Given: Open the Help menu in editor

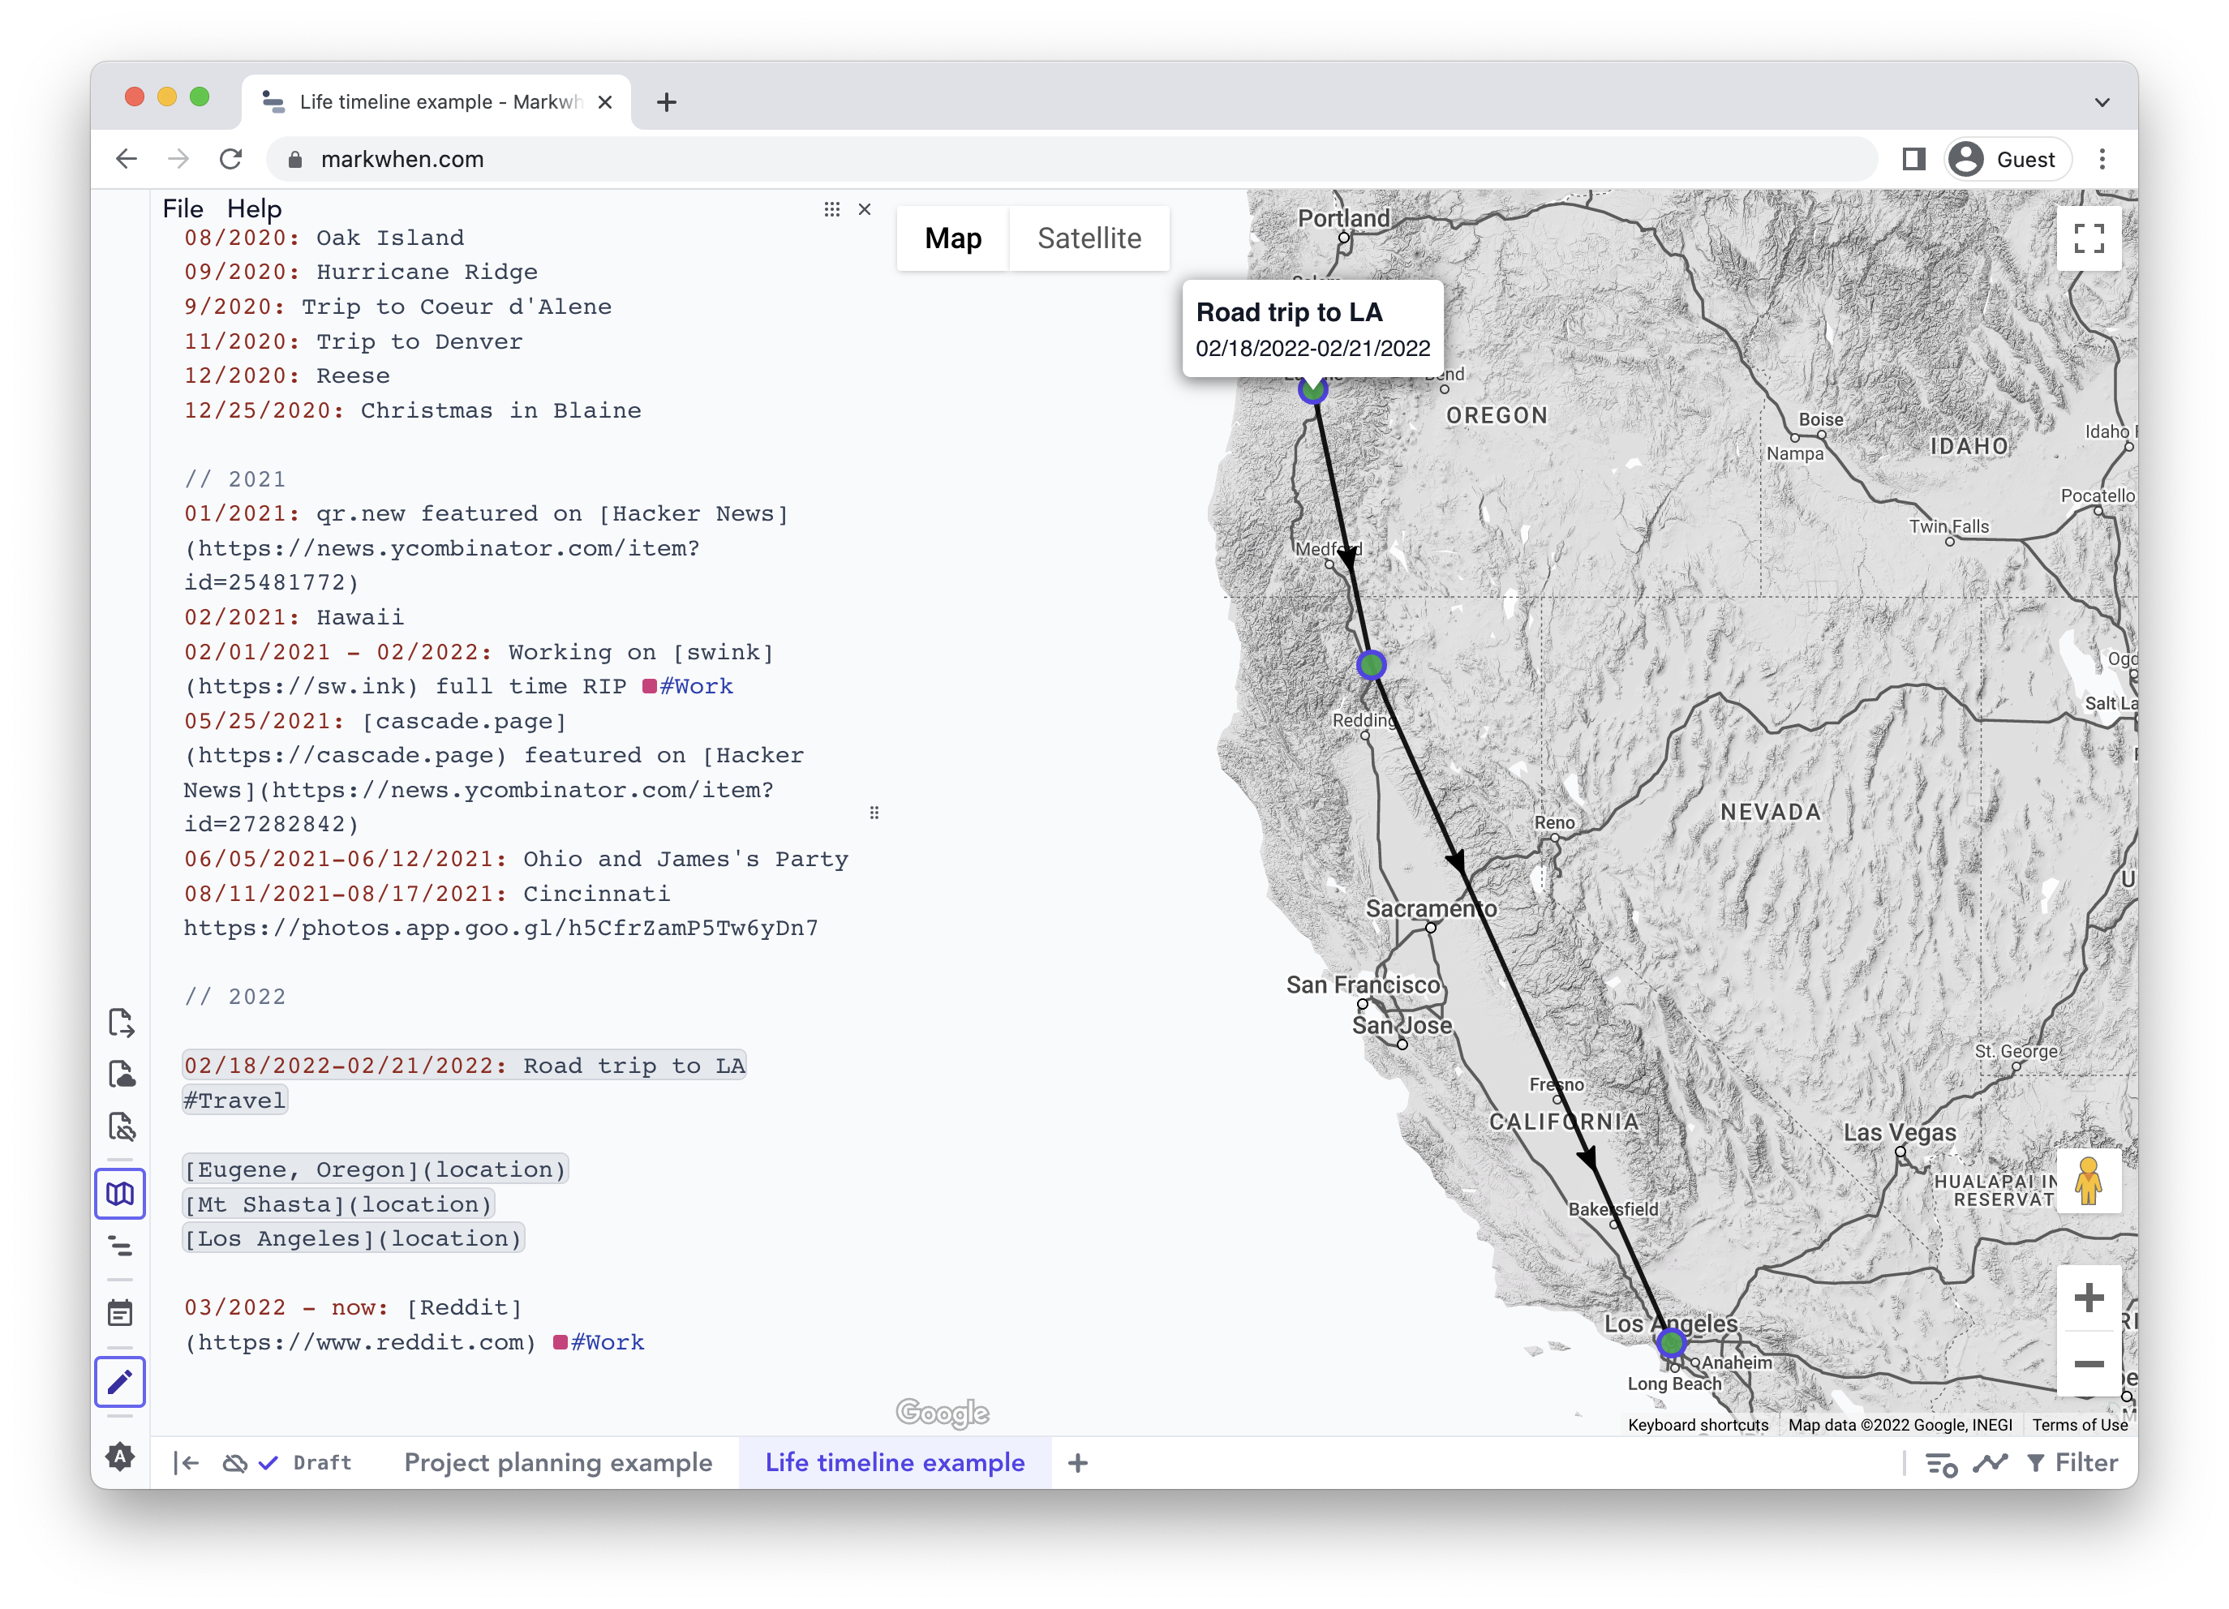Looking at the screenshot, I should [255, 208].
